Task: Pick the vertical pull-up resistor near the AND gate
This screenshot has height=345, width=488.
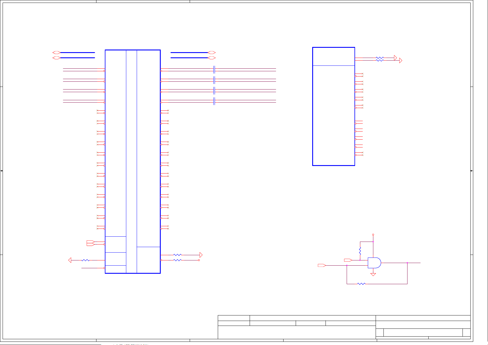Action: coord(360,251)
